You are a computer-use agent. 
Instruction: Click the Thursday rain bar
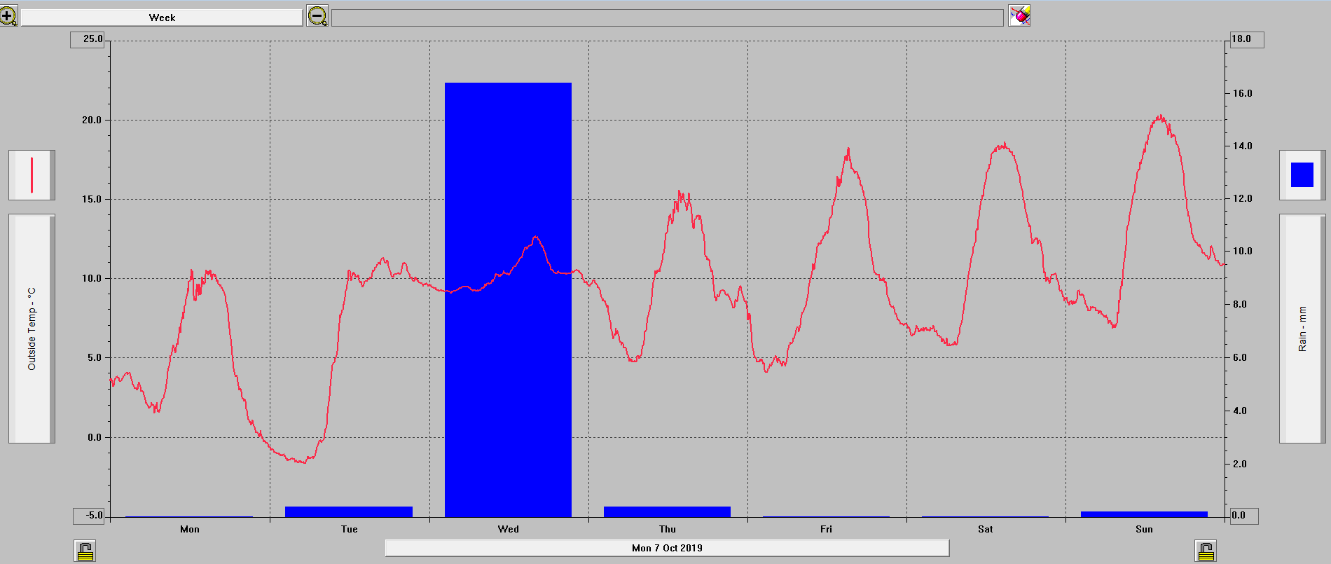click(x=667, y=511)
